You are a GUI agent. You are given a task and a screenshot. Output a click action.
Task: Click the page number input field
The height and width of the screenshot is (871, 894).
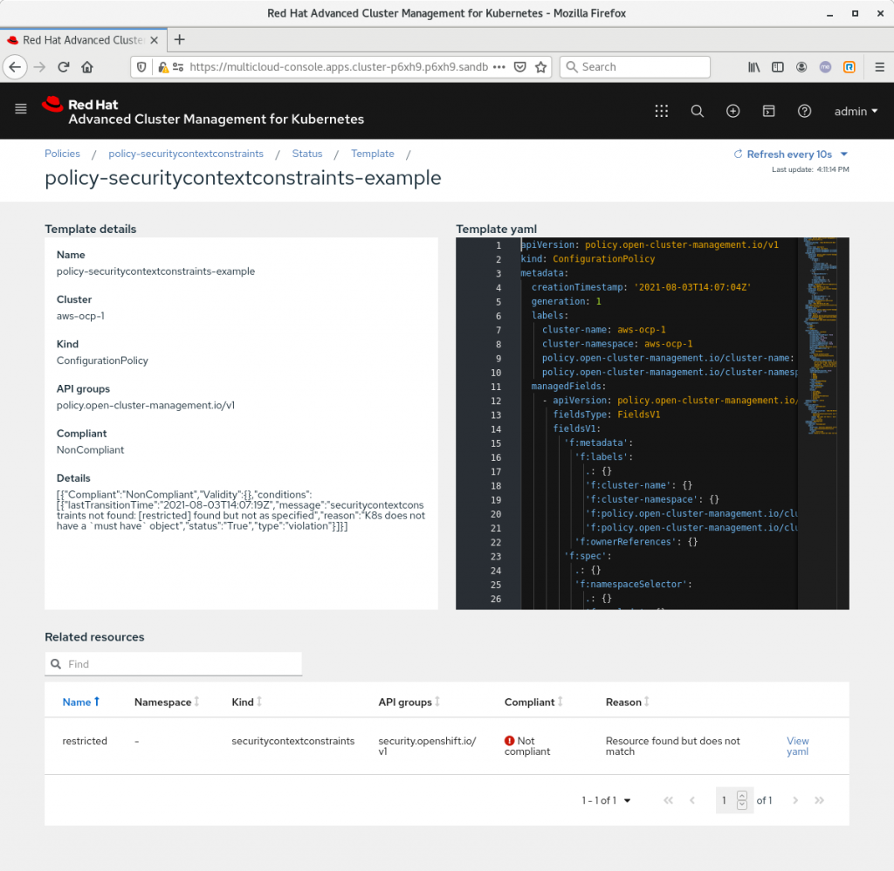[734, 800]
